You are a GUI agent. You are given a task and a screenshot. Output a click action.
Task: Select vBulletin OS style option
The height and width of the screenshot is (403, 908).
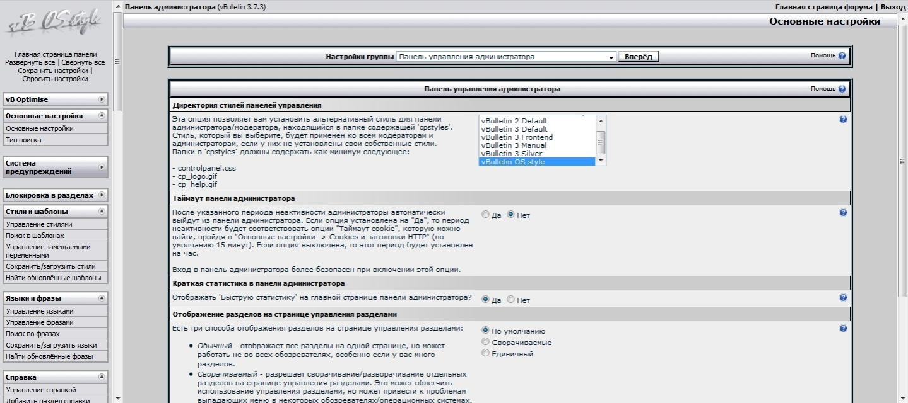tap(537, 162)
